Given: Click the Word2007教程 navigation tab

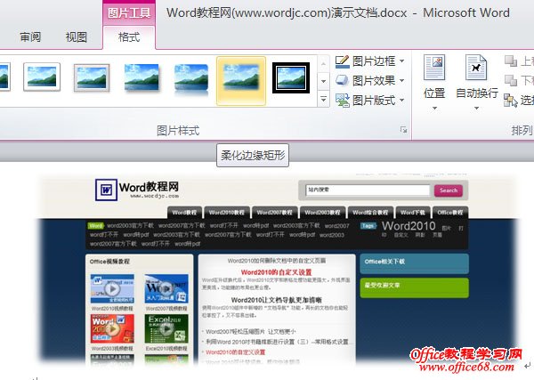Looking at the screenshot, I should tap(274, 212).
